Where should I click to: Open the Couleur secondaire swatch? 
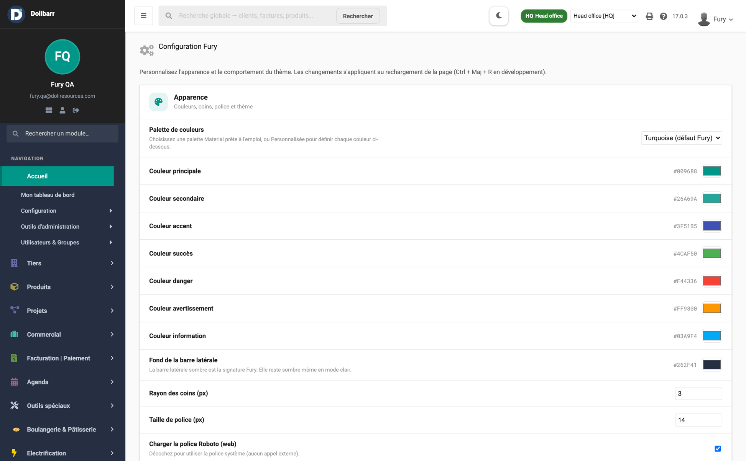coord(712,199)
